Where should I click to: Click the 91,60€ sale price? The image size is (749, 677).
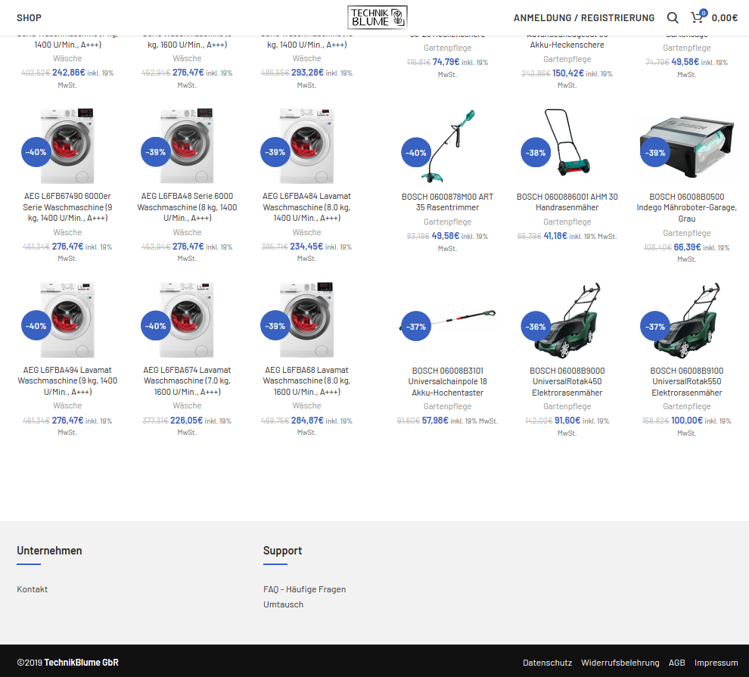(x=567, y=420)
